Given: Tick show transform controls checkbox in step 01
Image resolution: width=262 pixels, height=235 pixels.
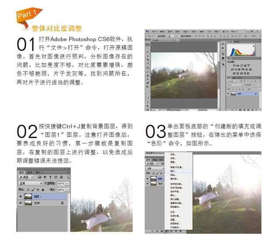Looking at the screenshot, I should (x=179, y=36).
